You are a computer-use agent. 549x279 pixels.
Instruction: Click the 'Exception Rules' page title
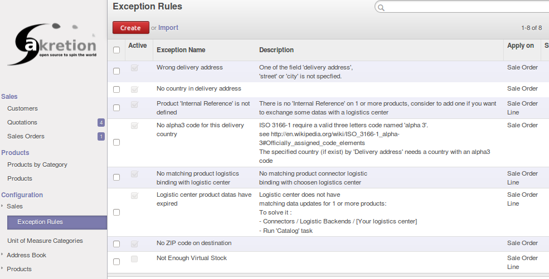(147, 6)
